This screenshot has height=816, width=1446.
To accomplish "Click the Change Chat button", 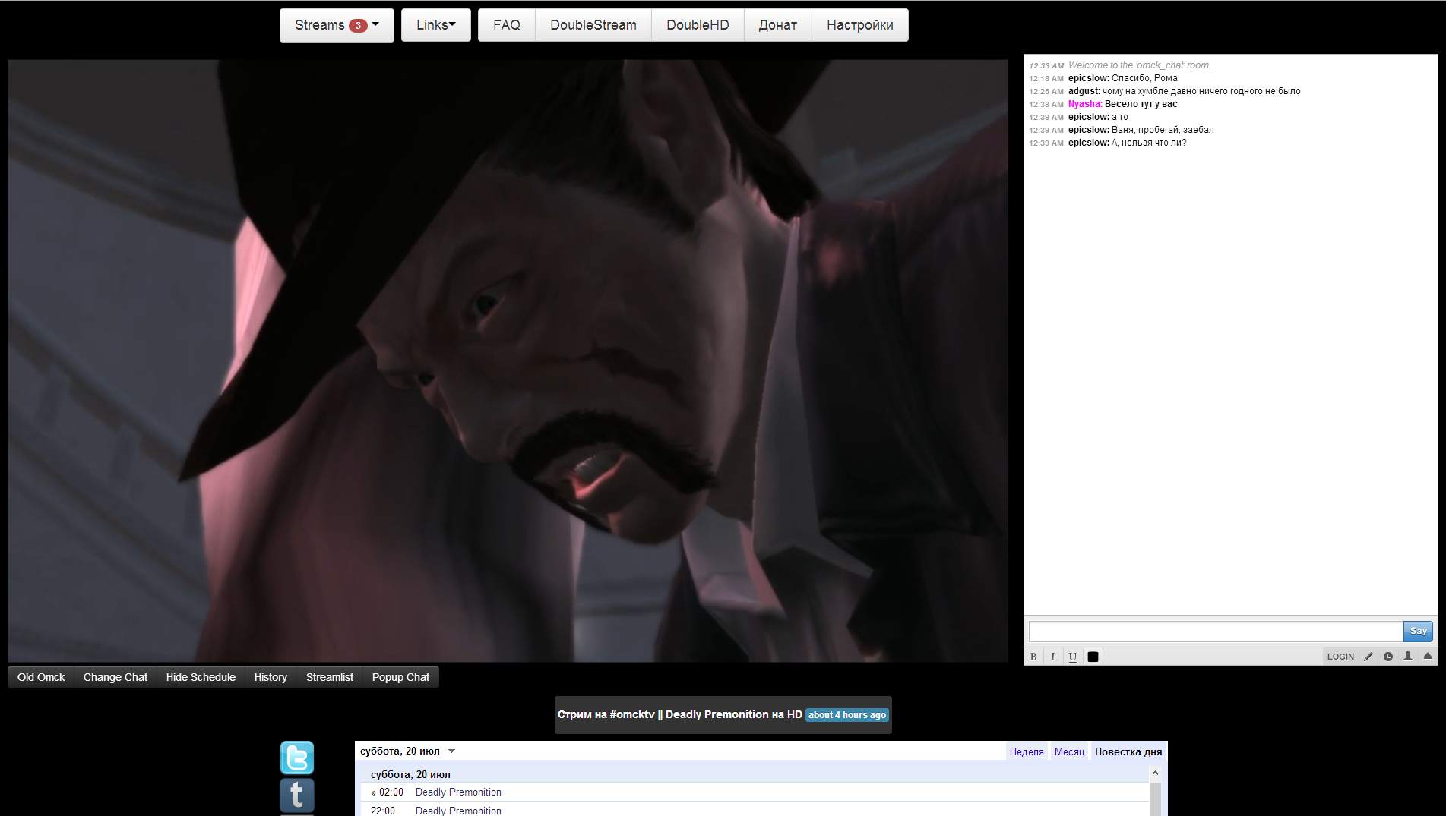I will 115,677.
